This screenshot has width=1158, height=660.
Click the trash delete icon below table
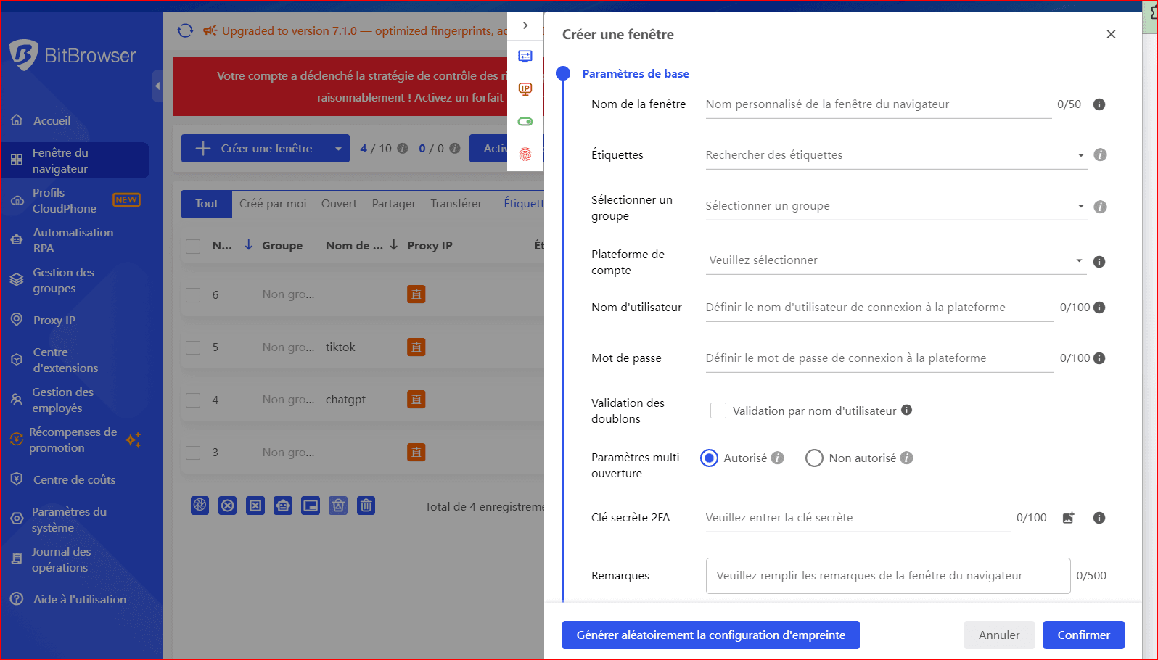366,506
